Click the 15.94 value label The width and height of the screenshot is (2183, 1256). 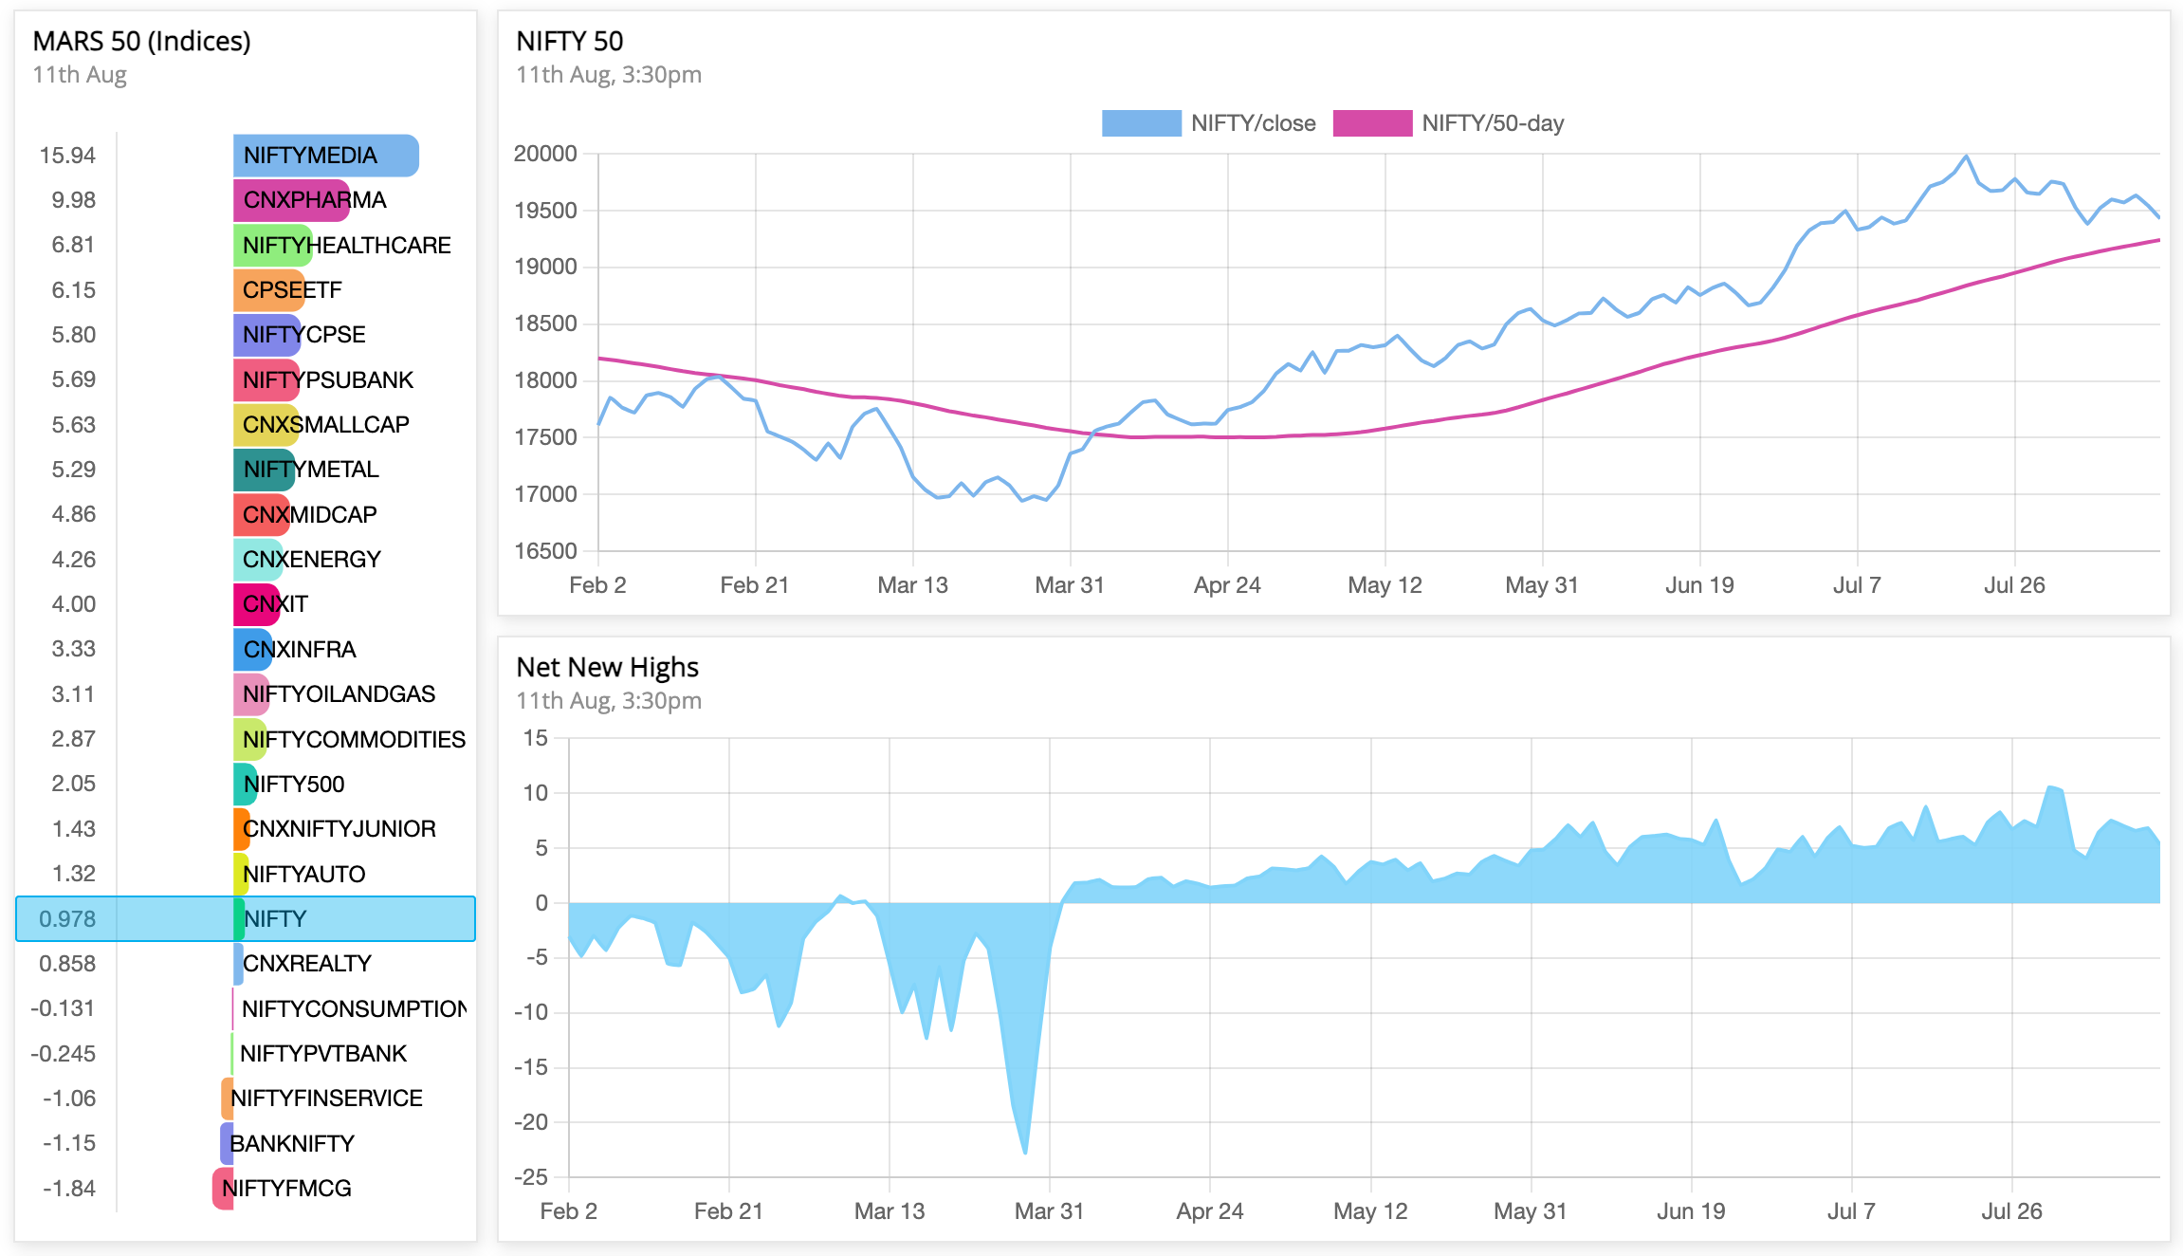(67, 156)
